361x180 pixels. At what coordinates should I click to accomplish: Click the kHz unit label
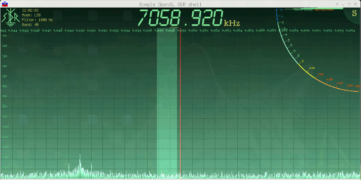click(232, 22)
